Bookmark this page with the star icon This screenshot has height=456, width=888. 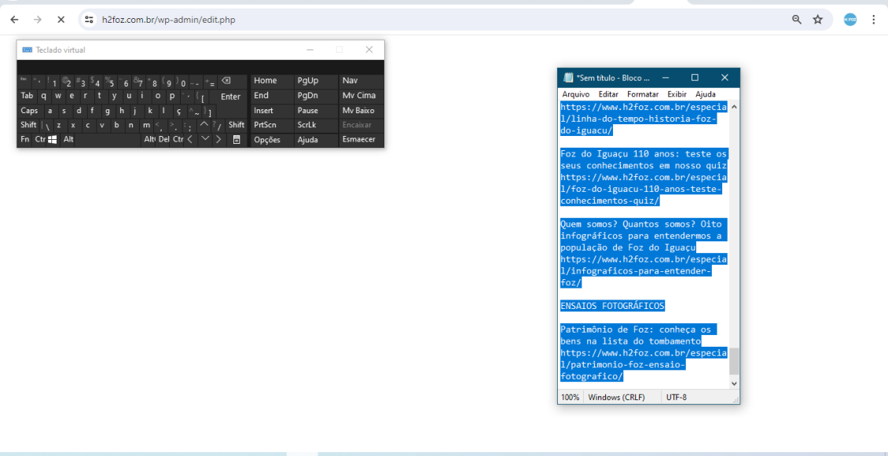818,20
